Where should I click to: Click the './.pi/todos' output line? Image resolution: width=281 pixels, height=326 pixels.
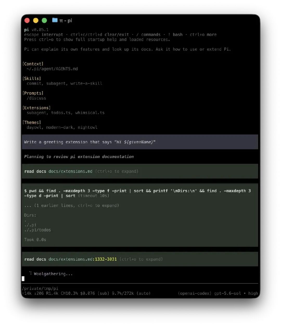coord(37,230)
